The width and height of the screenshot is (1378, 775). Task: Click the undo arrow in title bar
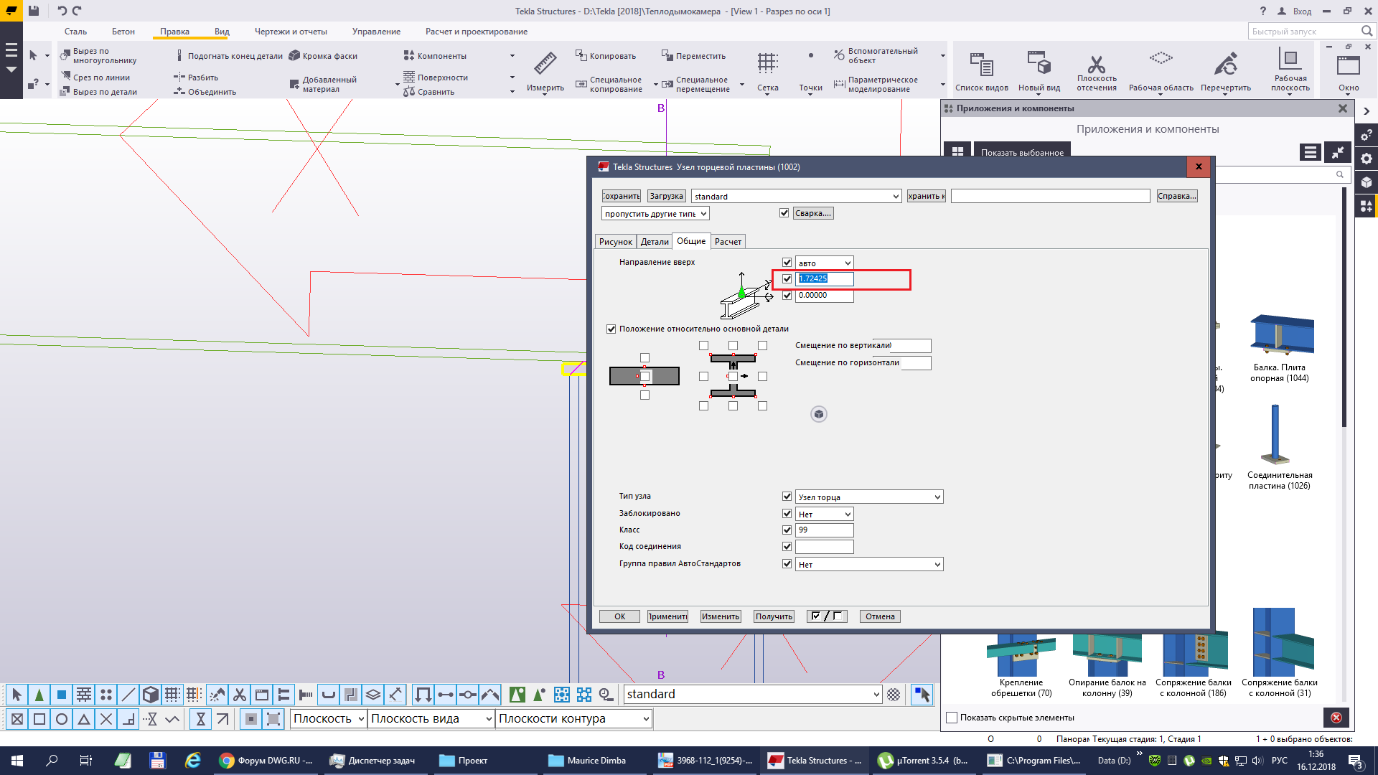pos(62,11)
